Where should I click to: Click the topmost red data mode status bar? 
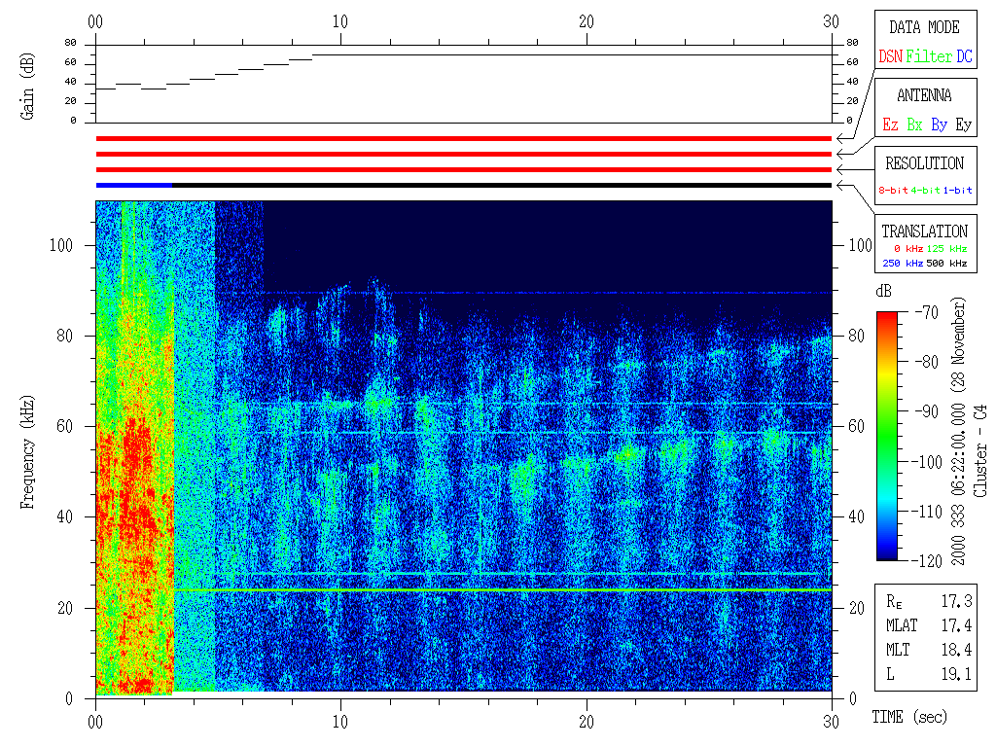[x=463, y=139]
